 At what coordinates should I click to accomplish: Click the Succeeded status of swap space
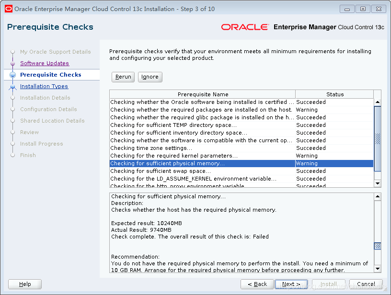pos(310,171)
